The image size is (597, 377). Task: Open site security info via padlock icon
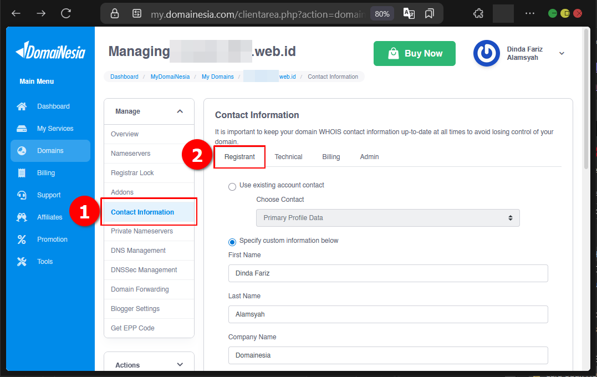click(x=115, y=14)
